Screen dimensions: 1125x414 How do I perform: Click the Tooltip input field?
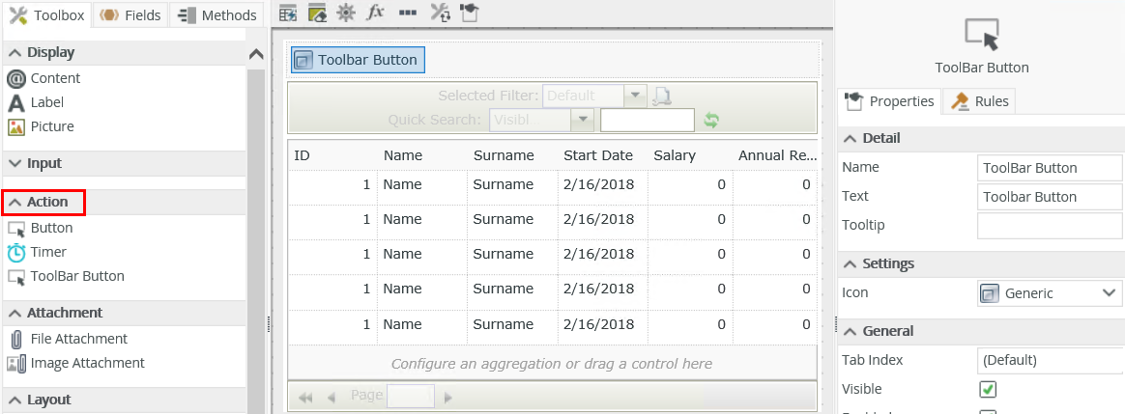pyautogui.click(x=1050, y=226)
